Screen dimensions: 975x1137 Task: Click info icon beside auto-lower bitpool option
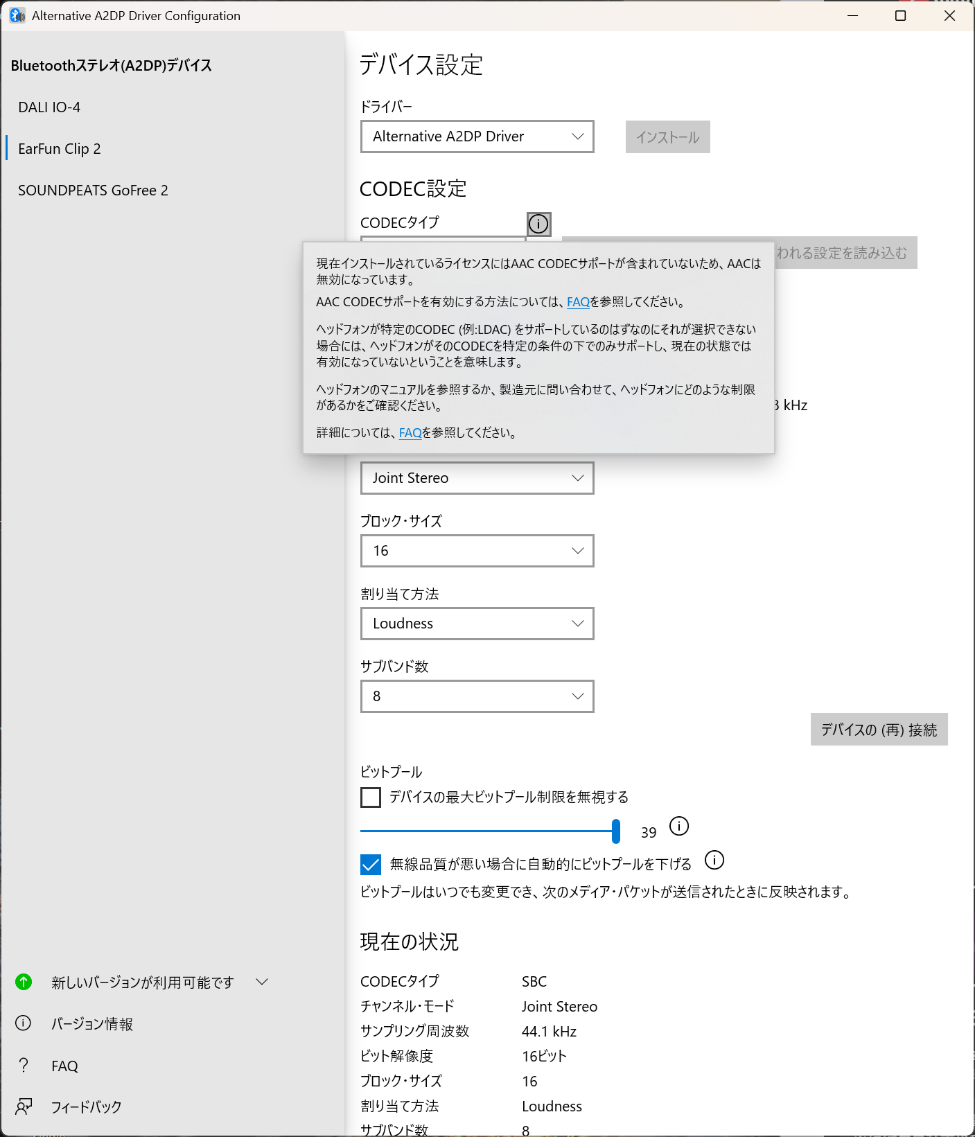click(714, 860)
